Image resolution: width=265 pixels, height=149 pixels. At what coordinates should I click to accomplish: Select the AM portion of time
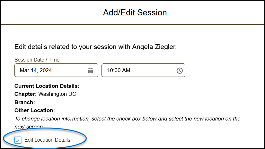[126, 70]
